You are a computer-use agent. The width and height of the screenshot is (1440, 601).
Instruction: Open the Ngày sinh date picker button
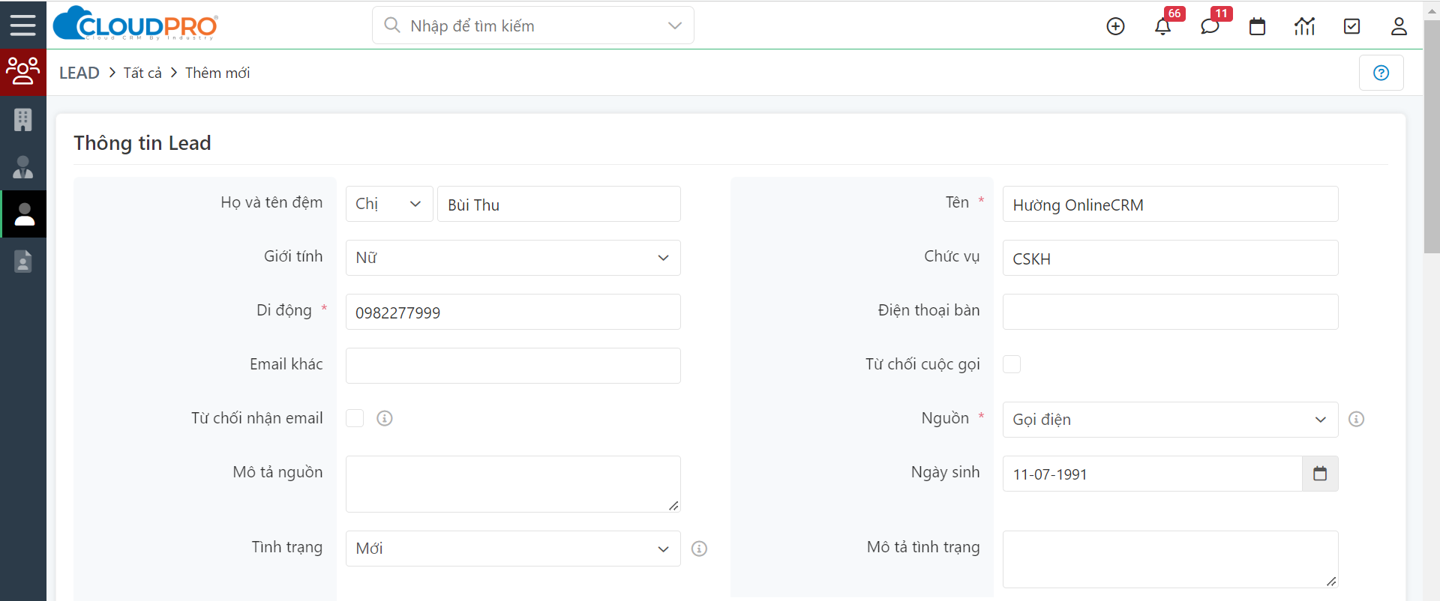click(1320, 474)
